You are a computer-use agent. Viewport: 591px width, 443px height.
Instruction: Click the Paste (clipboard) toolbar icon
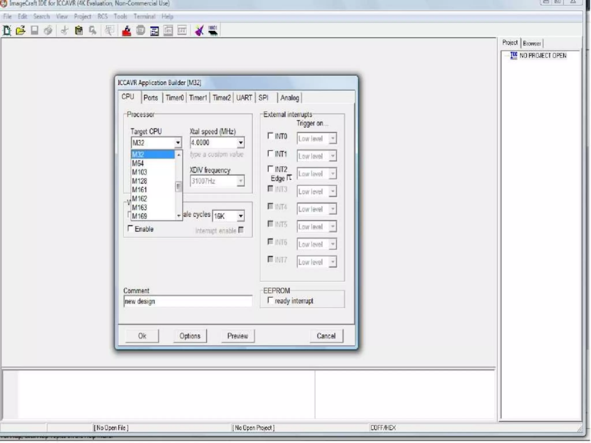[78, 30]
